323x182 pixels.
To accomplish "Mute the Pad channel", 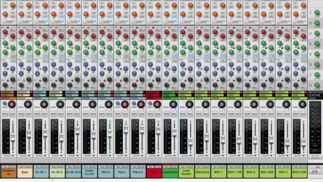I will [x=150, y=114].
